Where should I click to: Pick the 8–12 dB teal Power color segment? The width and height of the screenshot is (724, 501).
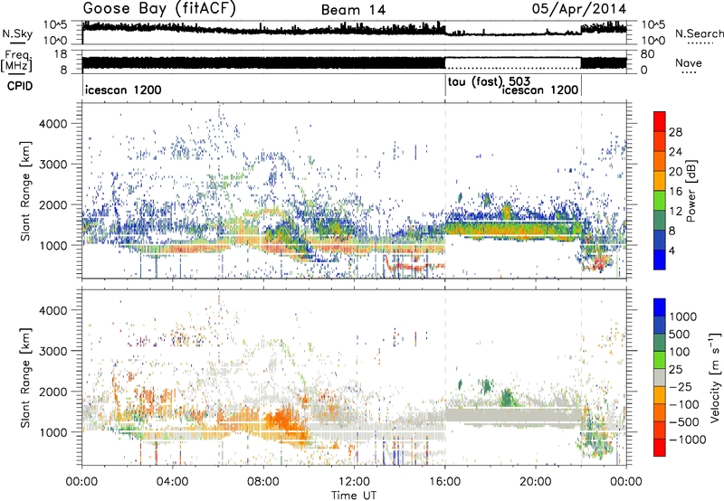660,221
